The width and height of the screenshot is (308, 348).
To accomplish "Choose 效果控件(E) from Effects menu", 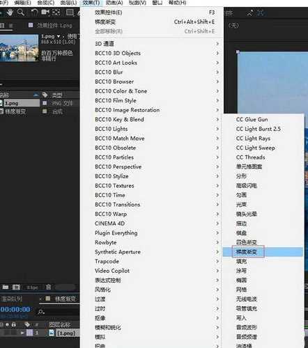I will 152,13.
